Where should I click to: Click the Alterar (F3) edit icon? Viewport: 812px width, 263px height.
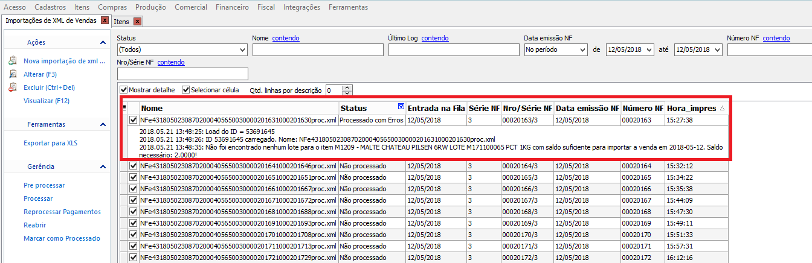13,74
